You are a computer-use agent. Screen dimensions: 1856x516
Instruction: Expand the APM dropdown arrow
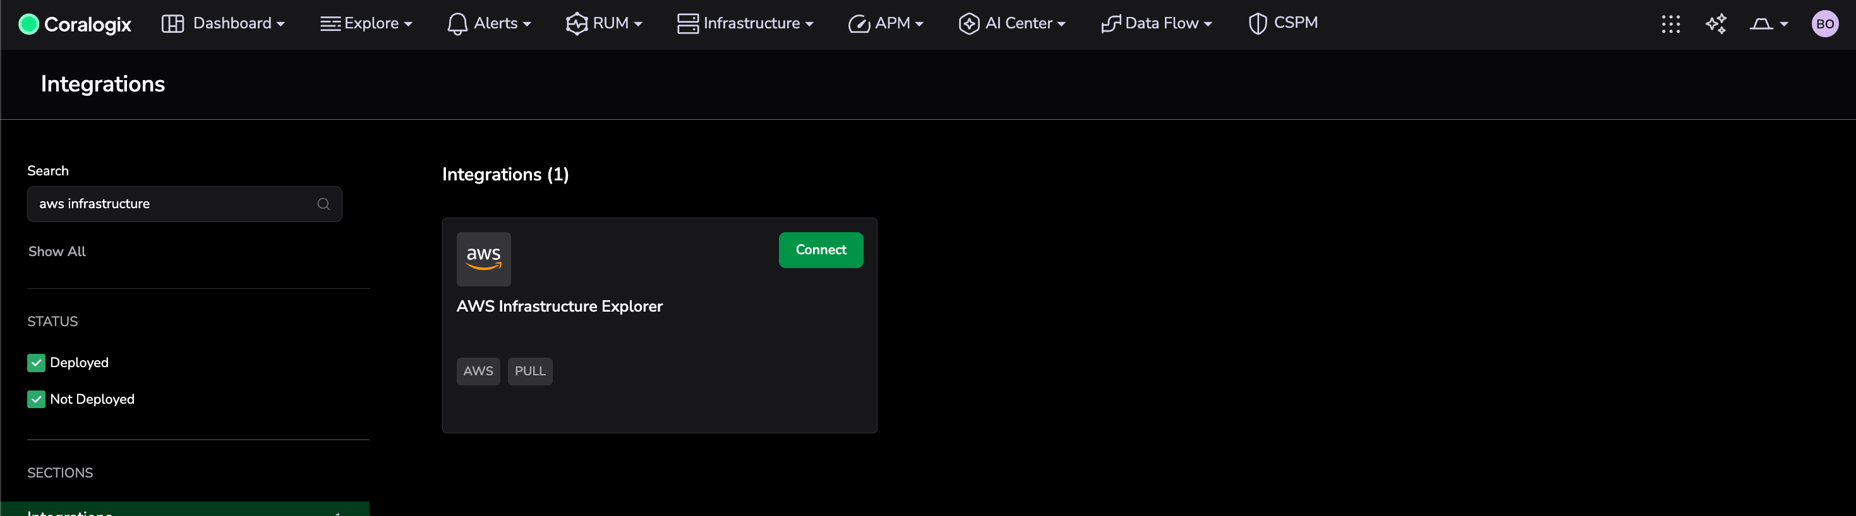pos(919,25)
